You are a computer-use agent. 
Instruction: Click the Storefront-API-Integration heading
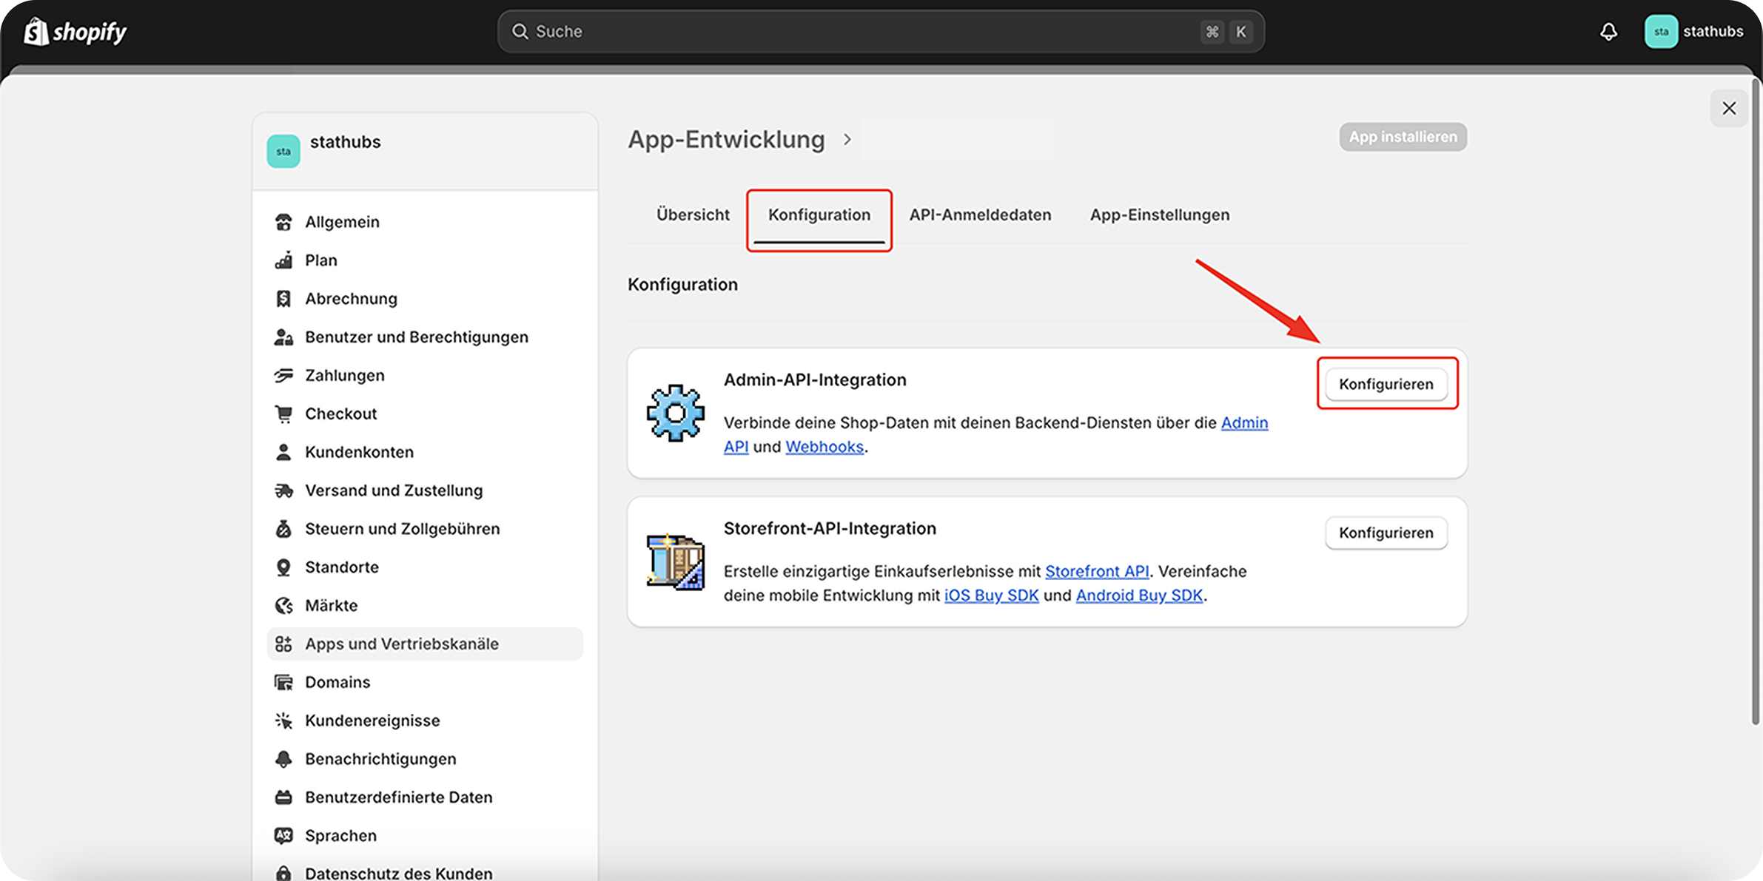pos(830,529)
